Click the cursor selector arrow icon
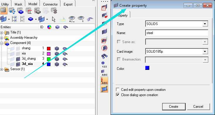 click(x=54, y=19)
